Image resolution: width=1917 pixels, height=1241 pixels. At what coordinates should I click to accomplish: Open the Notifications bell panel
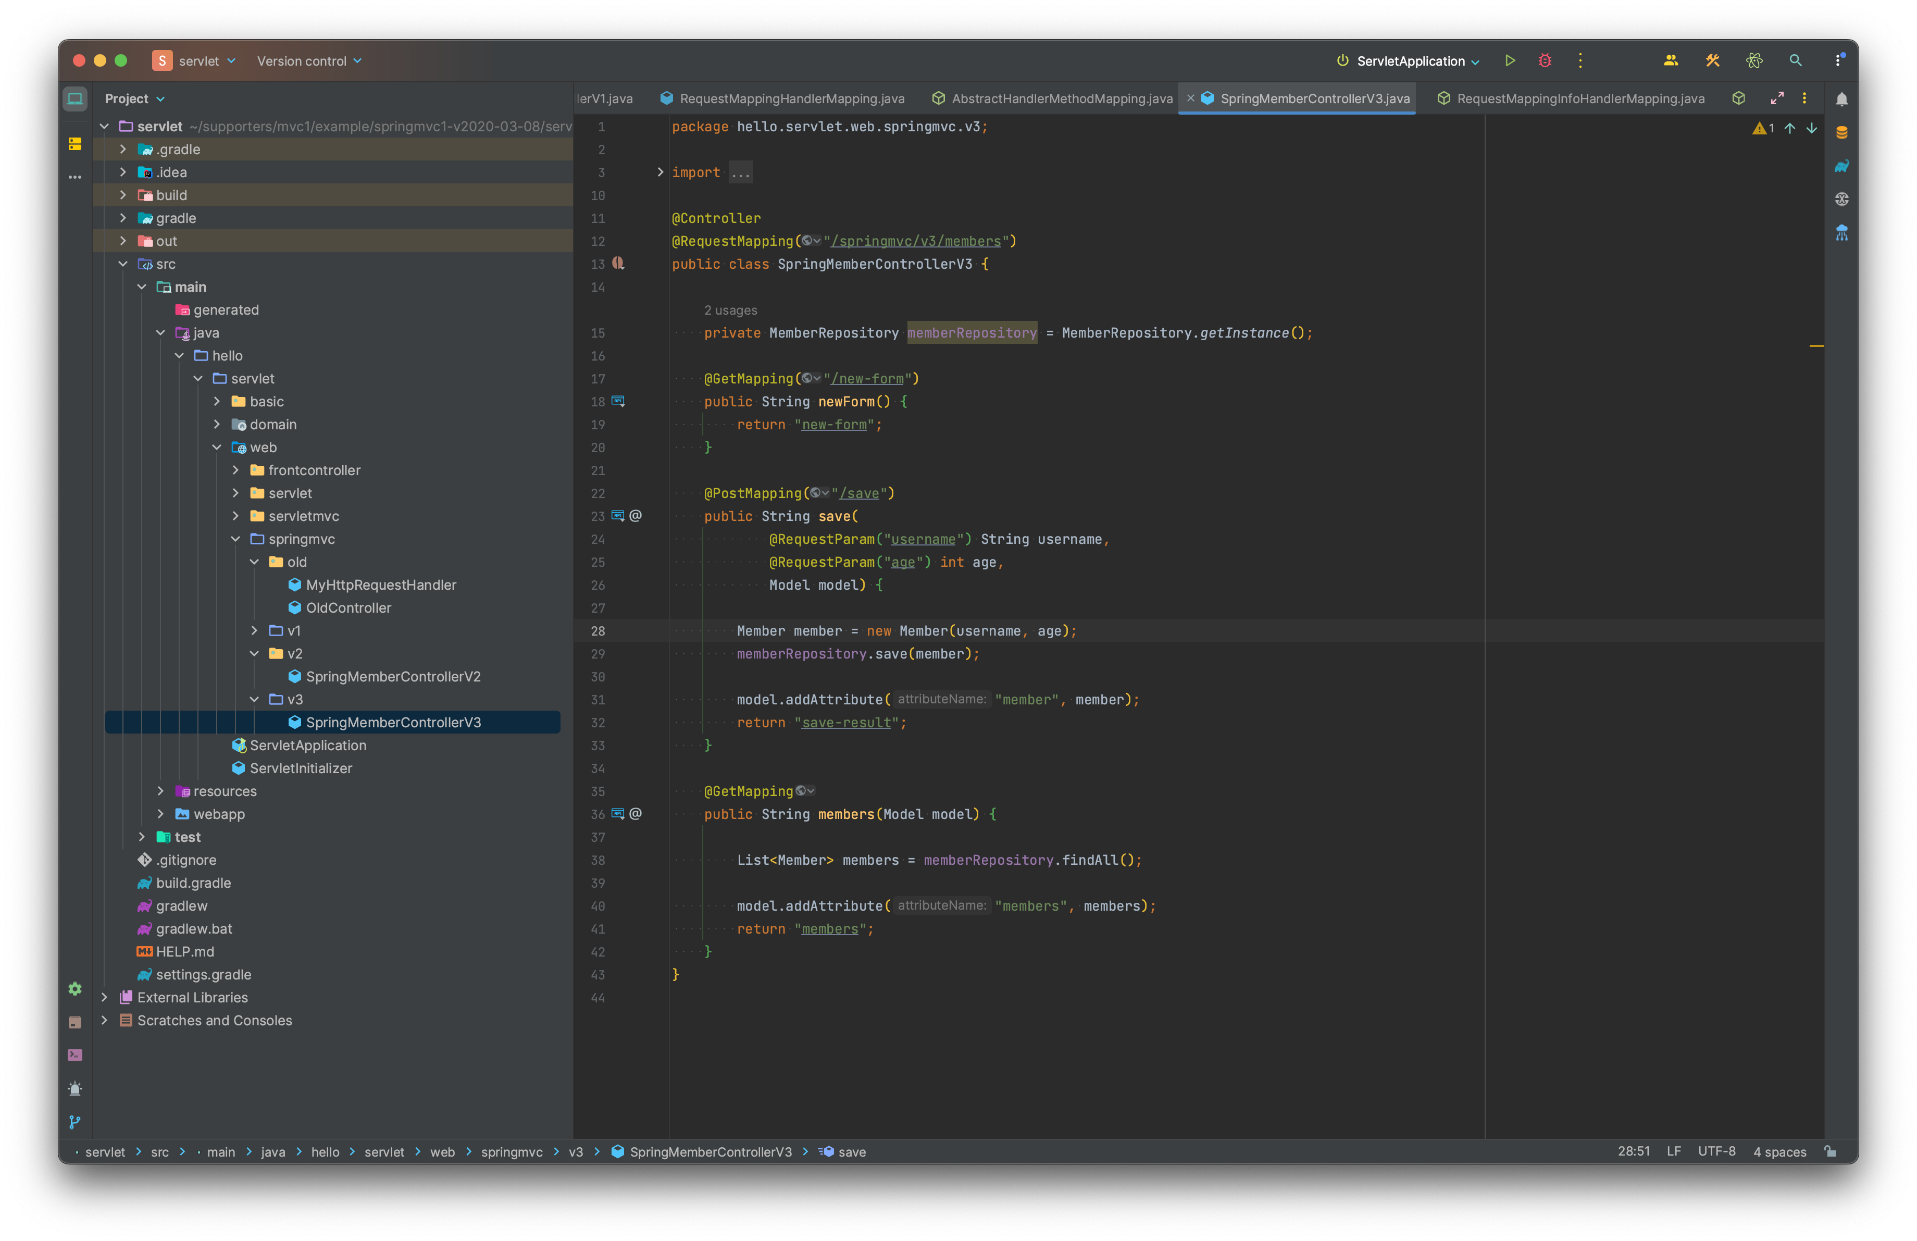(1841, 99)
